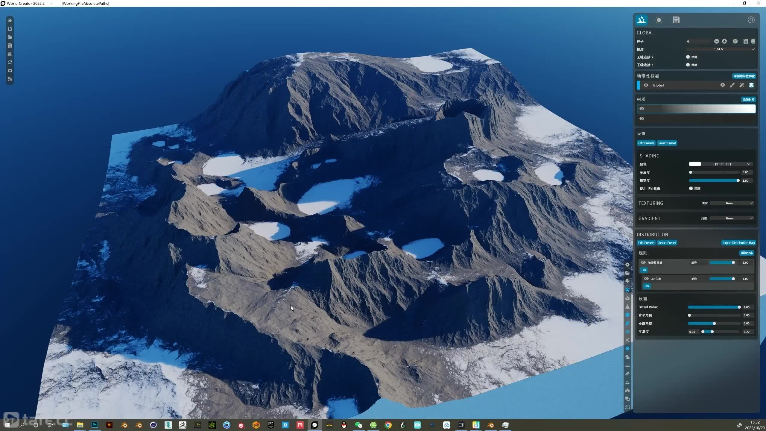Click 添加地带性植被 add biome button
Image resolution: width=766 pixels, height=431 pixels.
tap(744, 76)
